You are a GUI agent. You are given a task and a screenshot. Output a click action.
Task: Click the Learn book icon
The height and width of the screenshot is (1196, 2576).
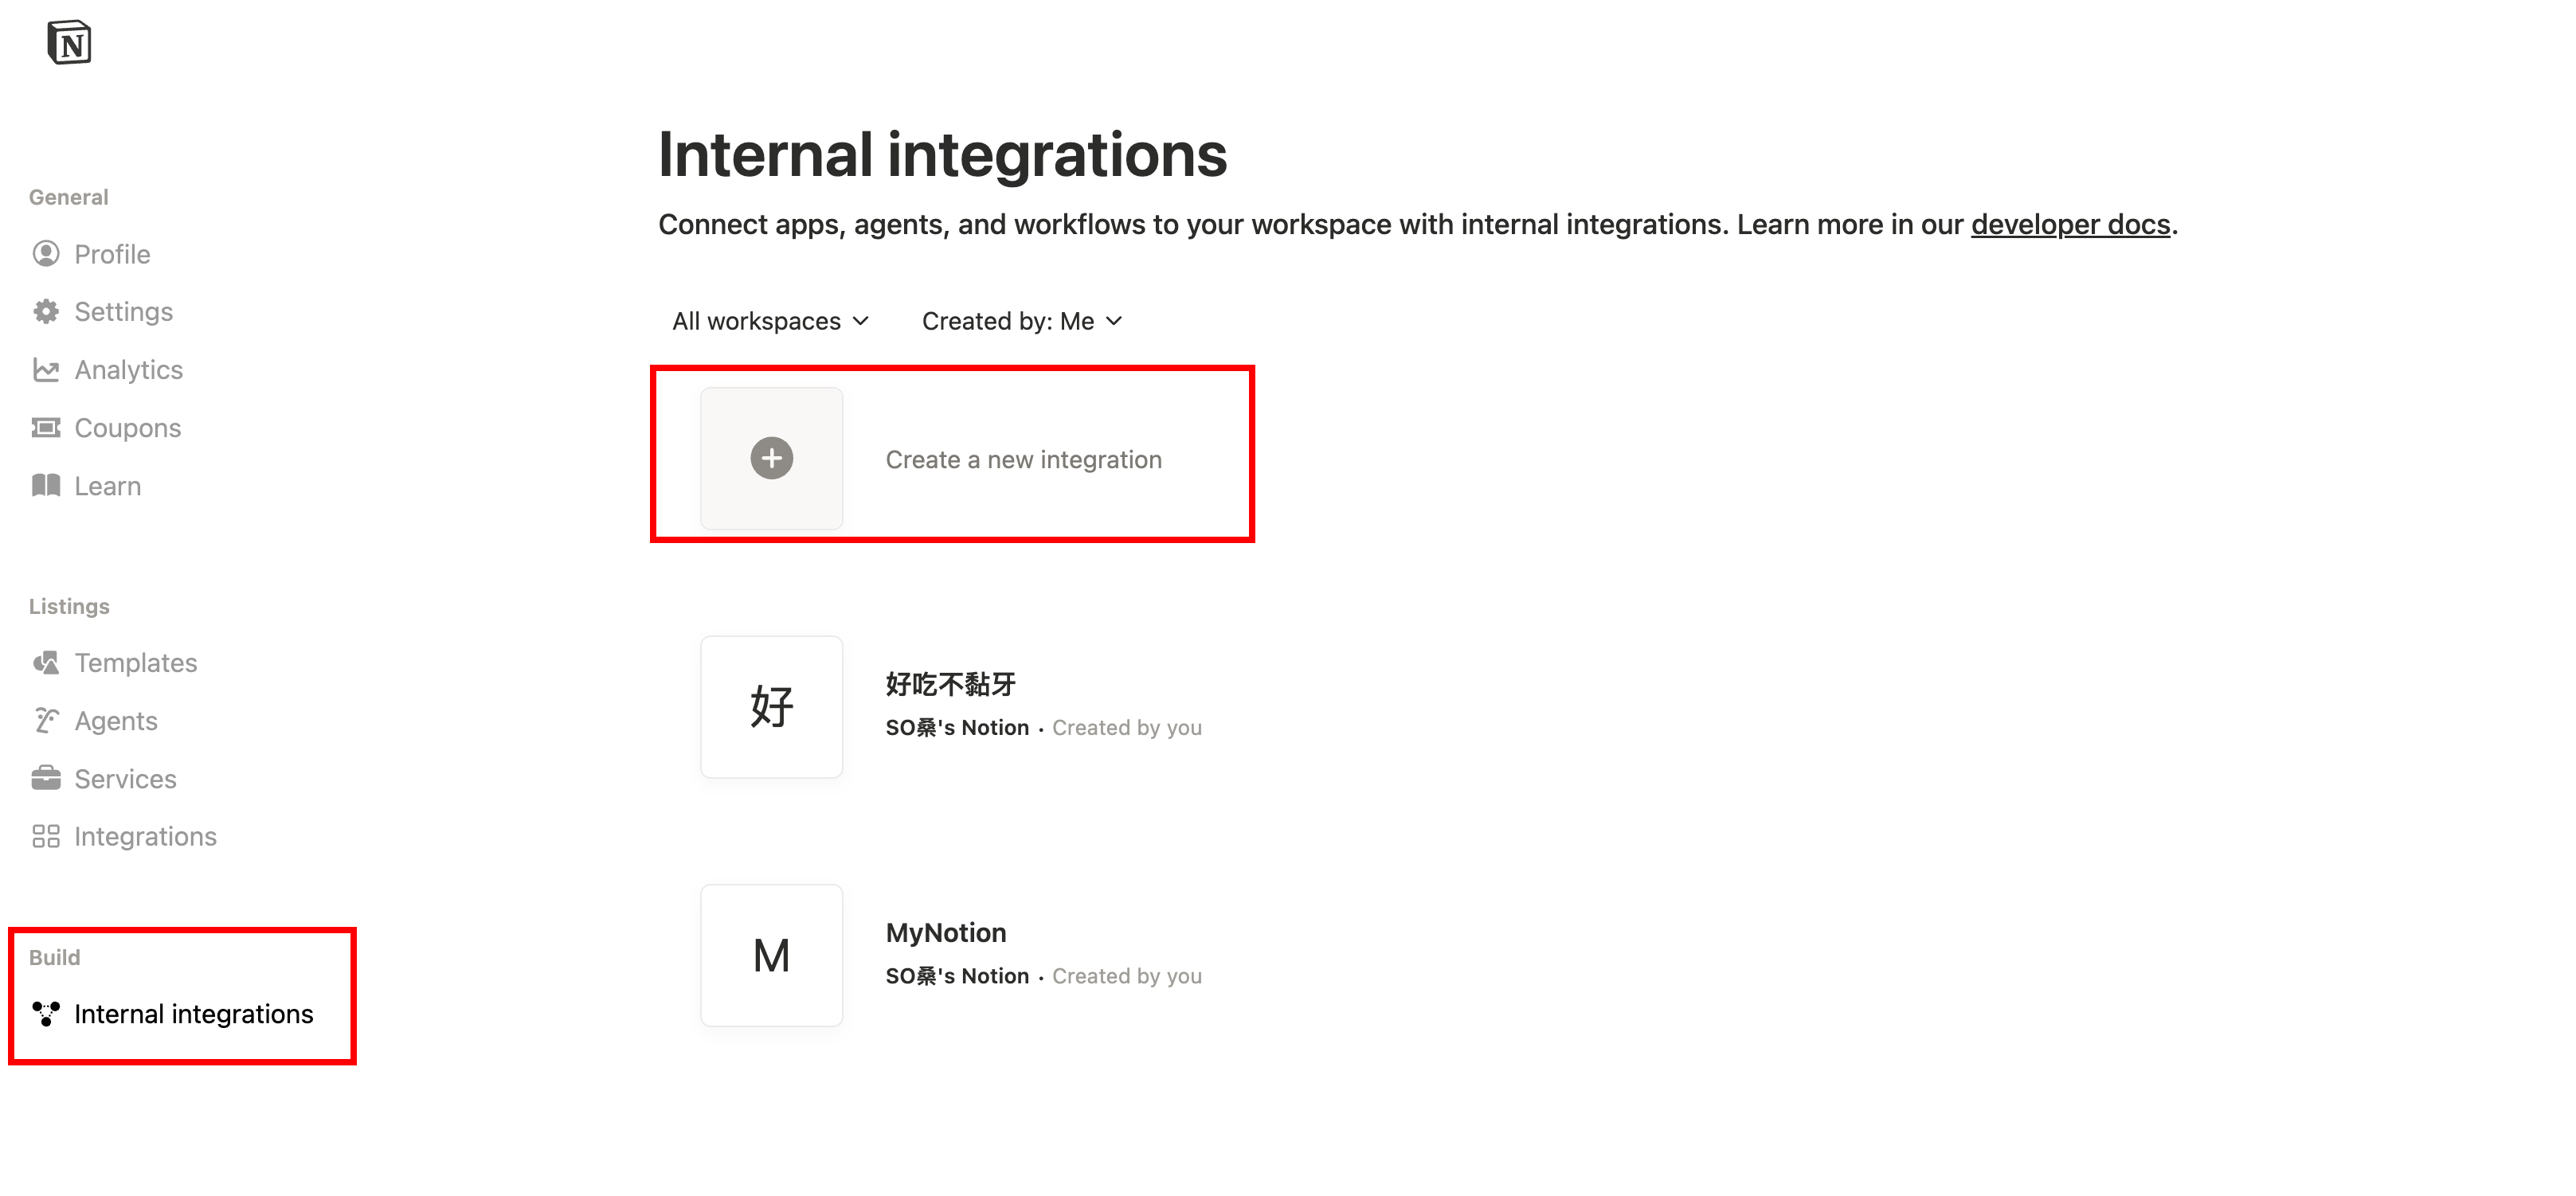(x=46, y=486)
